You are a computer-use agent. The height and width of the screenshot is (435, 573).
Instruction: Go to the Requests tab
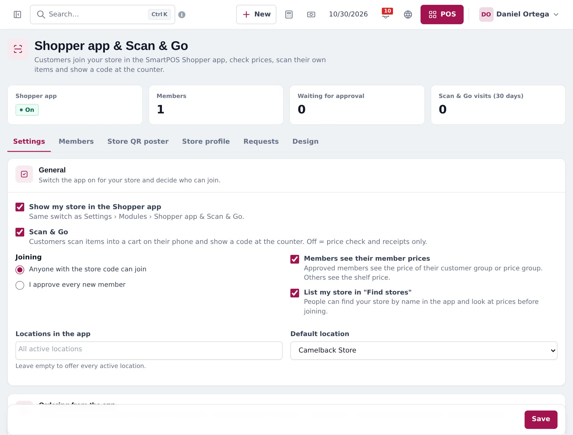tap(261, 141)
